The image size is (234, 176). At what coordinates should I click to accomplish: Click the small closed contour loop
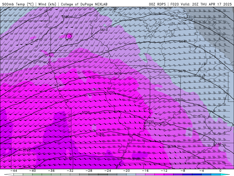click(x=69, y=36)
